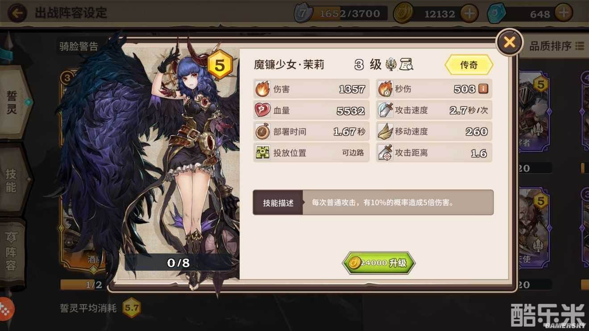Click the 血量 heart stat icon

click(262, 110)
